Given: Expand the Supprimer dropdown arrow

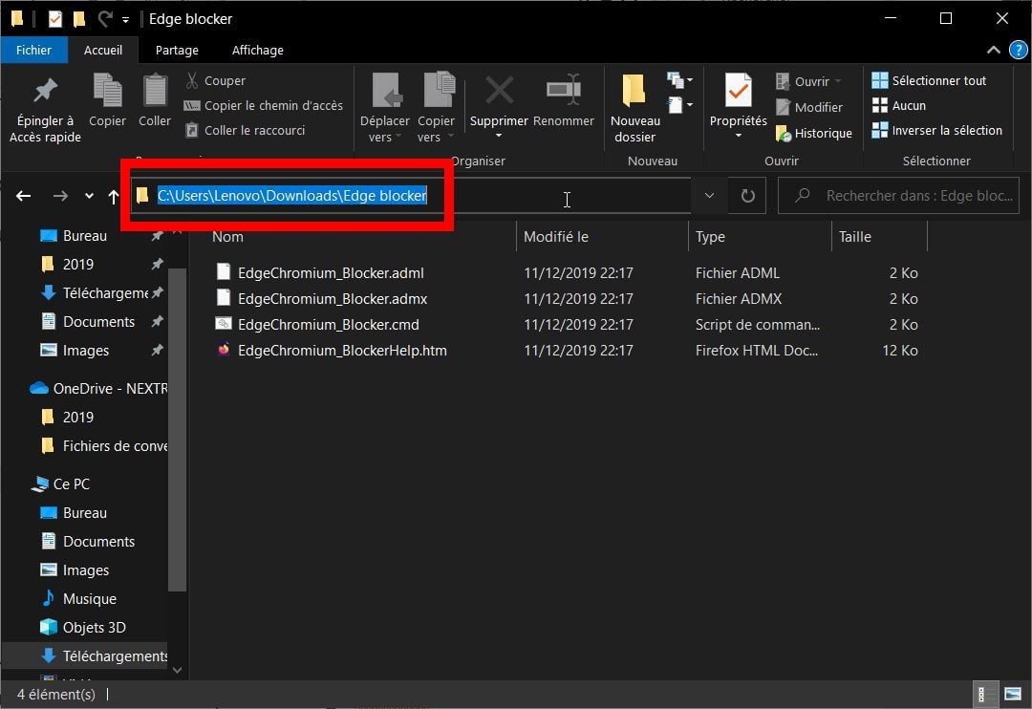Looking at the screenshot, I should 499,136.
